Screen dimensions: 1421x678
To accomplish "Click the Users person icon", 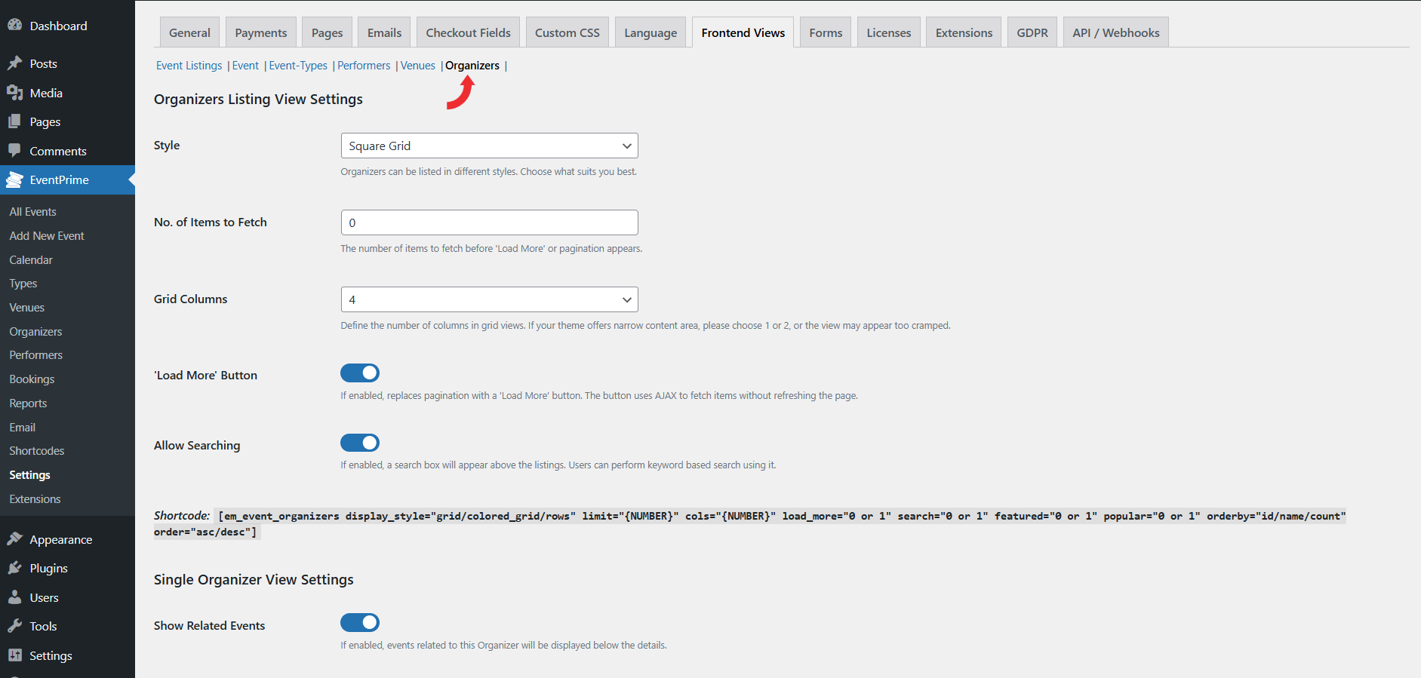I will point(14,597).
